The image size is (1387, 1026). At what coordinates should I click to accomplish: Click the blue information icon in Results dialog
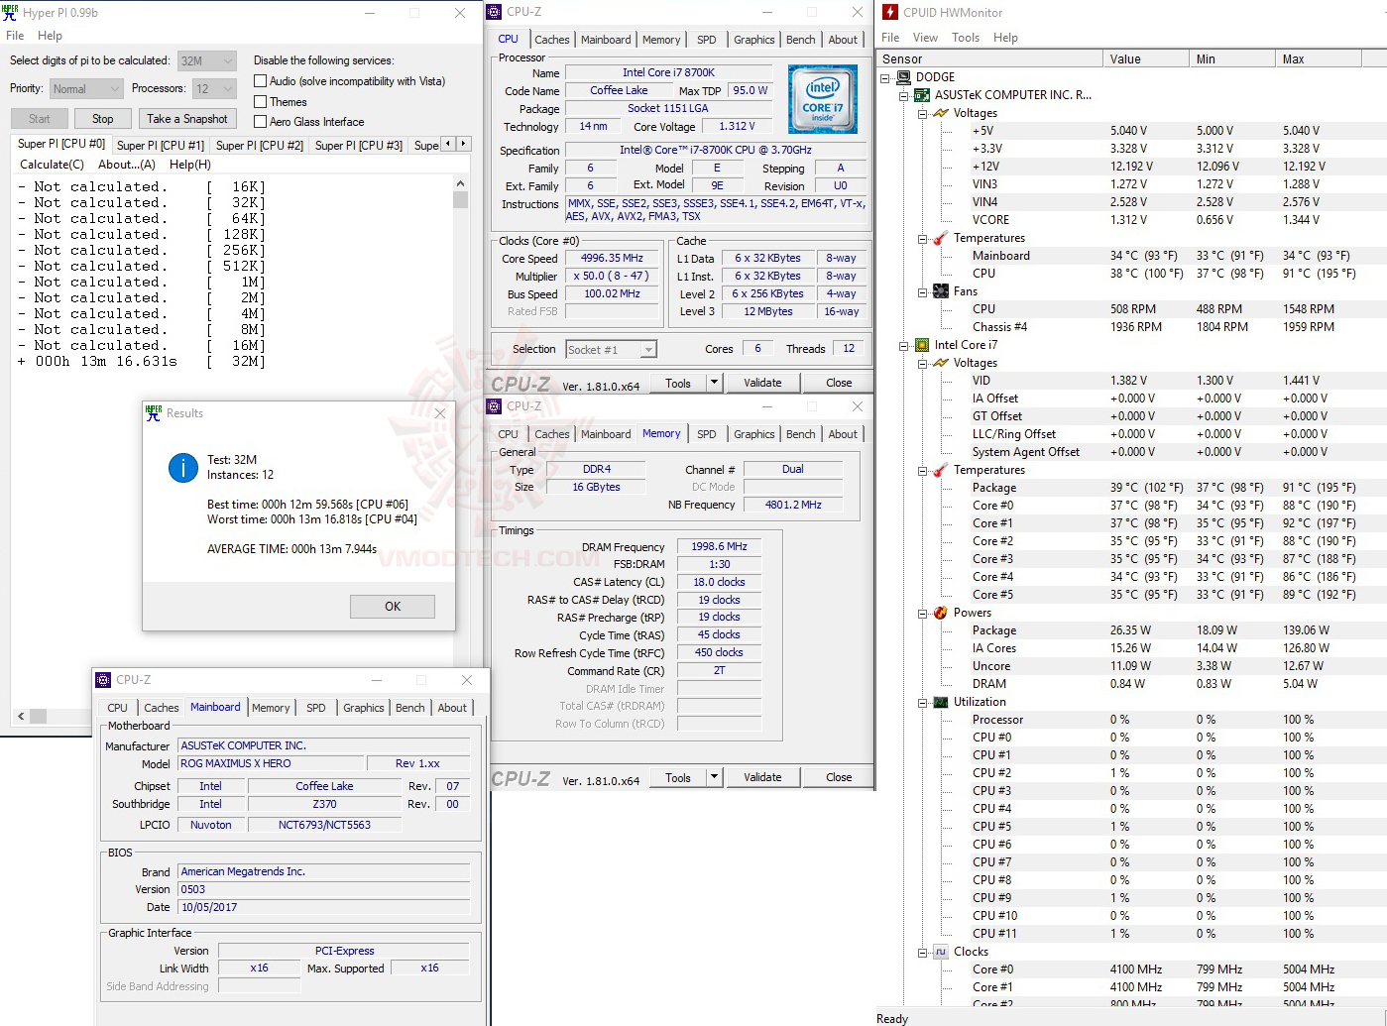(183, 467)
